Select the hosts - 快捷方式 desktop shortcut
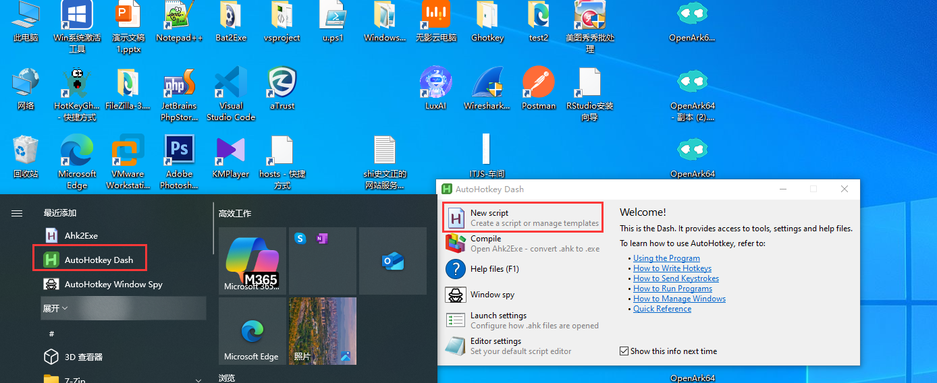Viewport: 937px width, 383px height. tap(282, 162)
